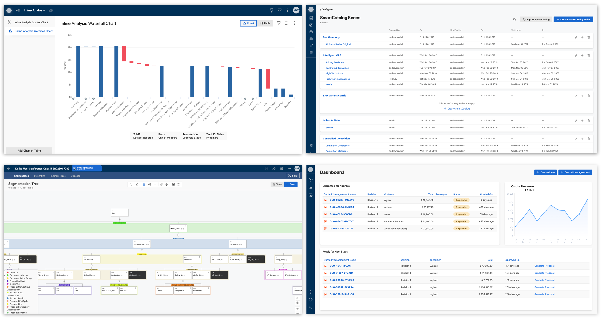Expand the Base Price plus marker on chart
Image resolution: width=601 pixels, height=319 pixels.
73,99
